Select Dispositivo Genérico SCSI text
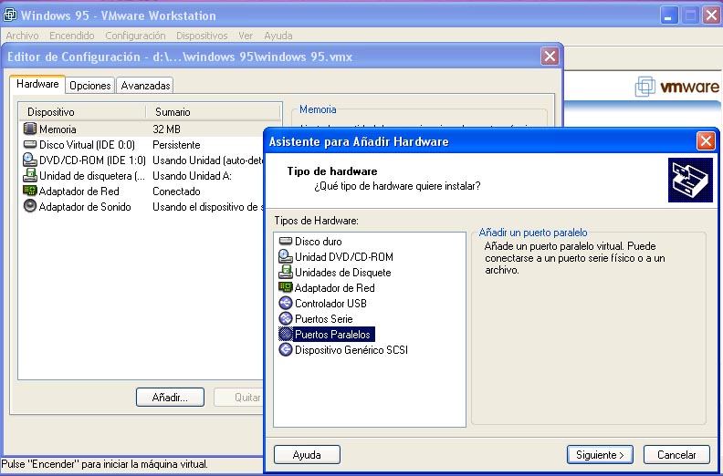 point(351,350)
